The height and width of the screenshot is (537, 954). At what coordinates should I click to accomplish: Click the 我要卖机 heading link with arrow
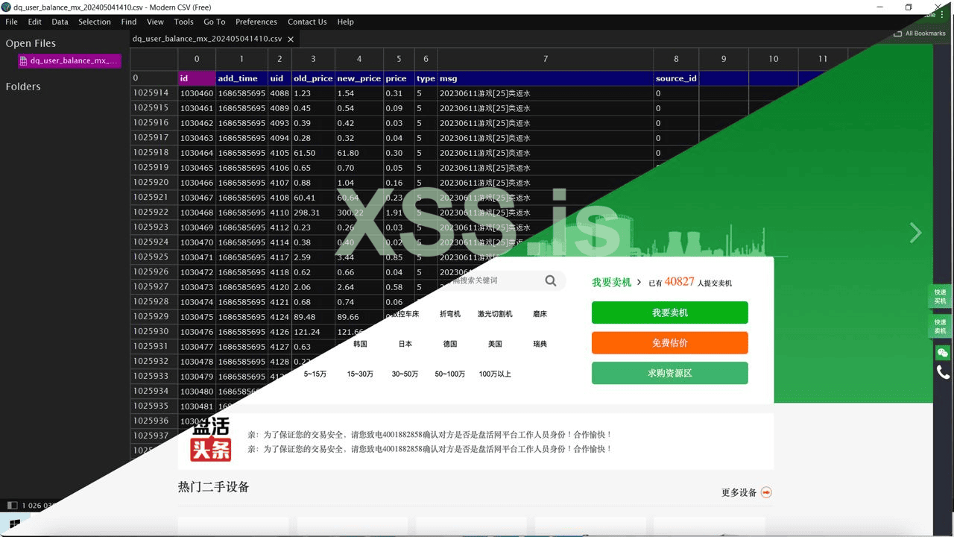tap(616, 282)
